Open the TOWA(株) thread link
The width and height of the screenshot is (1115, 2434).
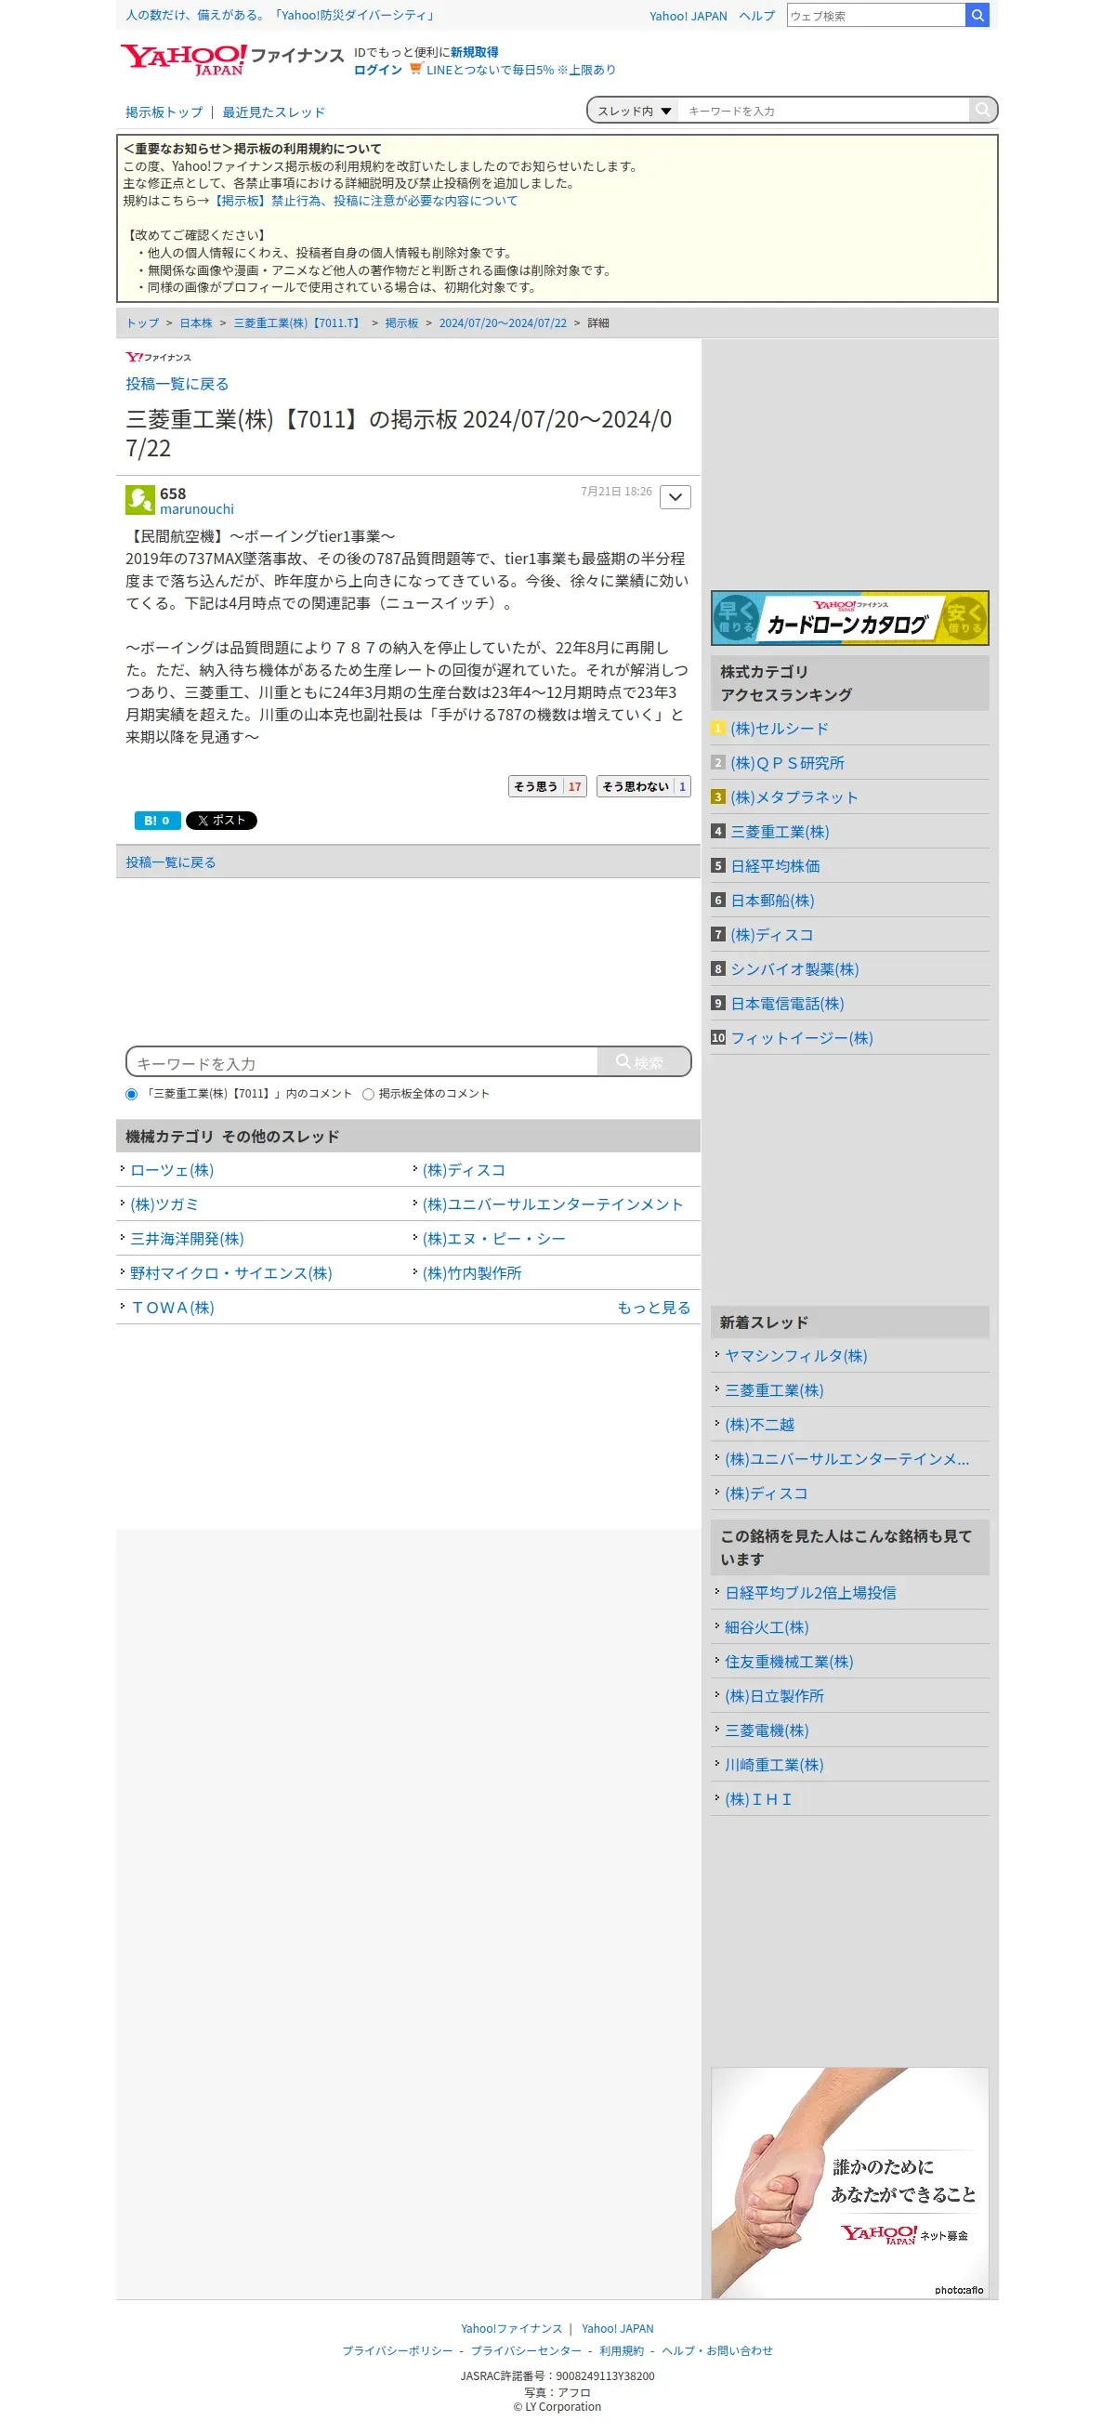[x=172, y=1308]
